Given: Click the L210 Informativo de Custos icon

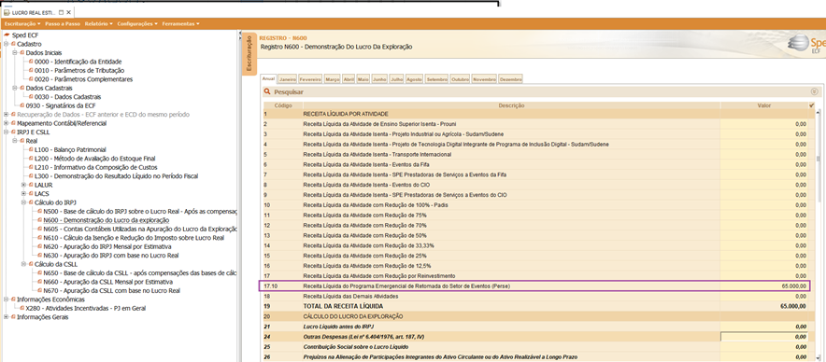Looking at the screenshot, I should pos(31,167).
